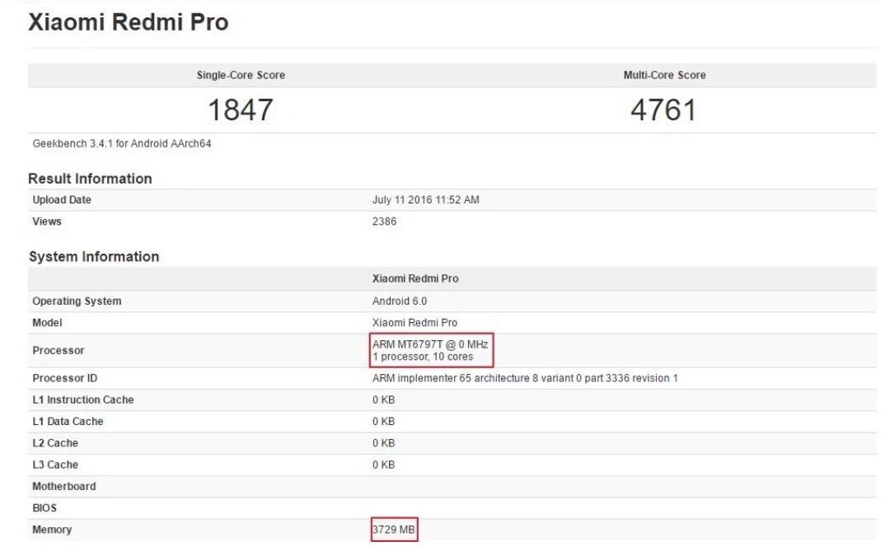Click the L1 Data Cache label
Screen dimensions: 890x551
(68, 421)
